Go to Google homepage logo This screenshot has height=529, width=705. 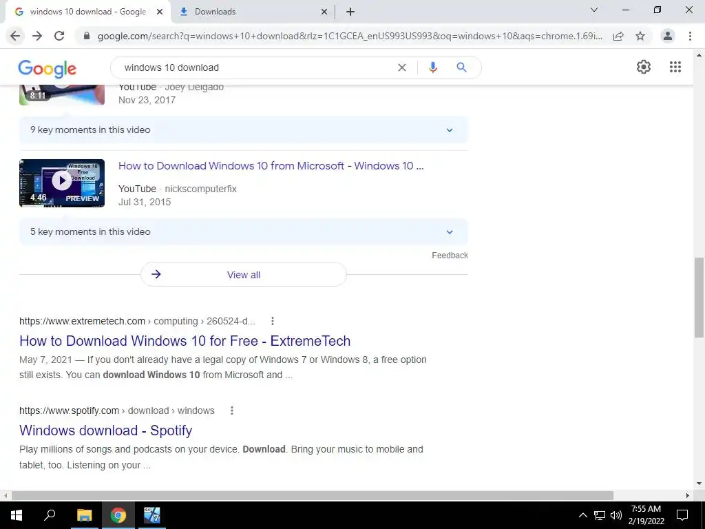point(48,69)
